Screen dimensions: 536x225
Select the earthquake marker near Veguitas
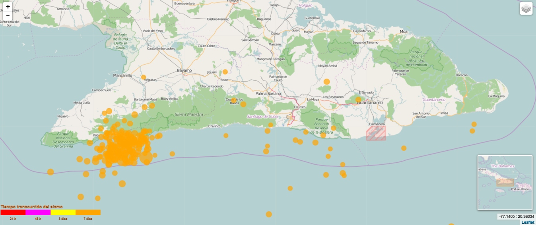coord(144,77)
